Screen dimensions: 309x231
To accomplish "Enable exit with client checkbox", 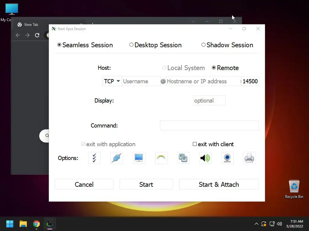I will pyautogui.click(x=213, y=144).
